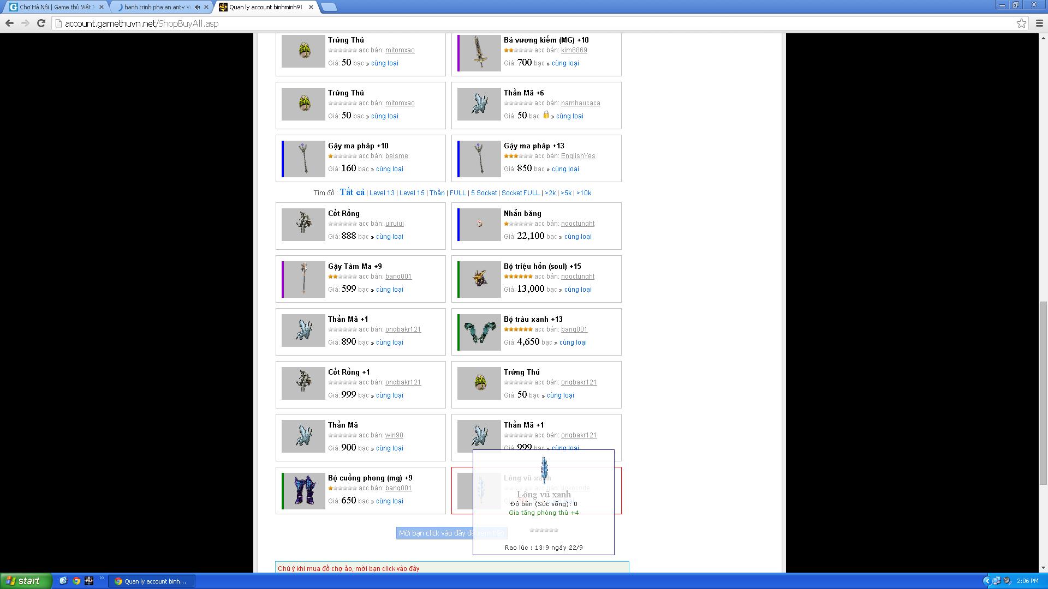Click the Cốt Rồng +1 item image
The width and height of the screenshot is (1048, 589).
[303, 383]
